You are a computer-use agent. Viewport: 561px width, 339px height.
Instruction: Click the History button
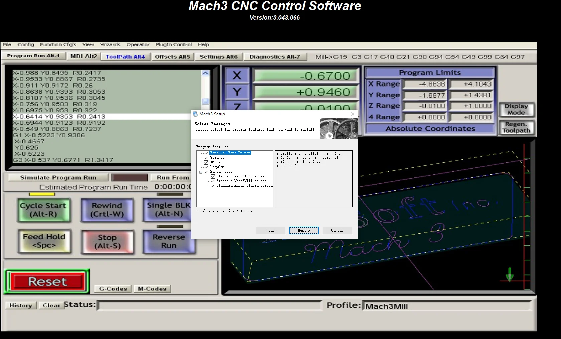click(21, 305)
